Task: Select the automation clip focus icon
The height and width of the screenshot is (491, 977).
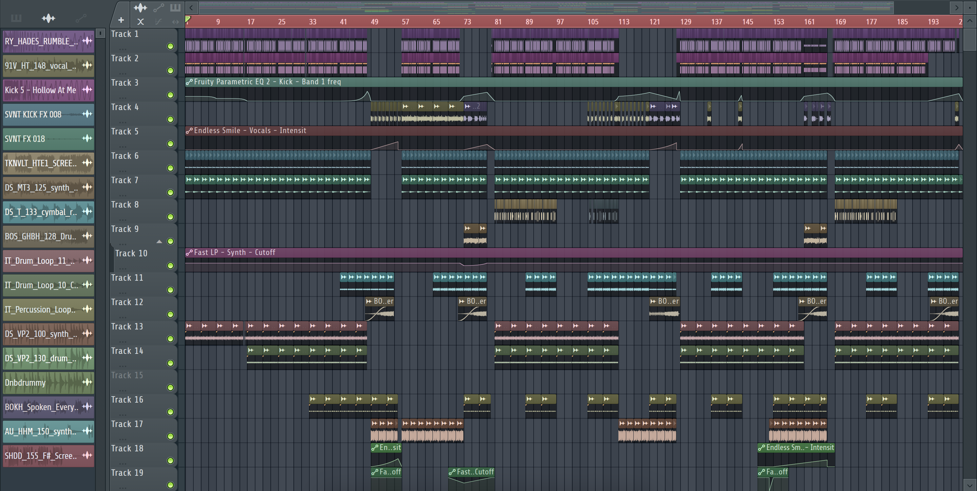Action: click(x=158, y=7)
